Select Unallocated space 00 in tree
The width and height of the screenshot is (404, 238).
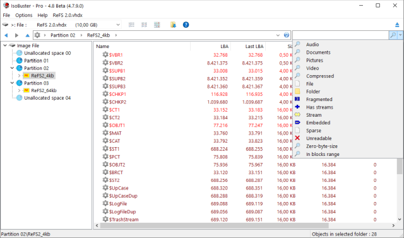(47, 53)
